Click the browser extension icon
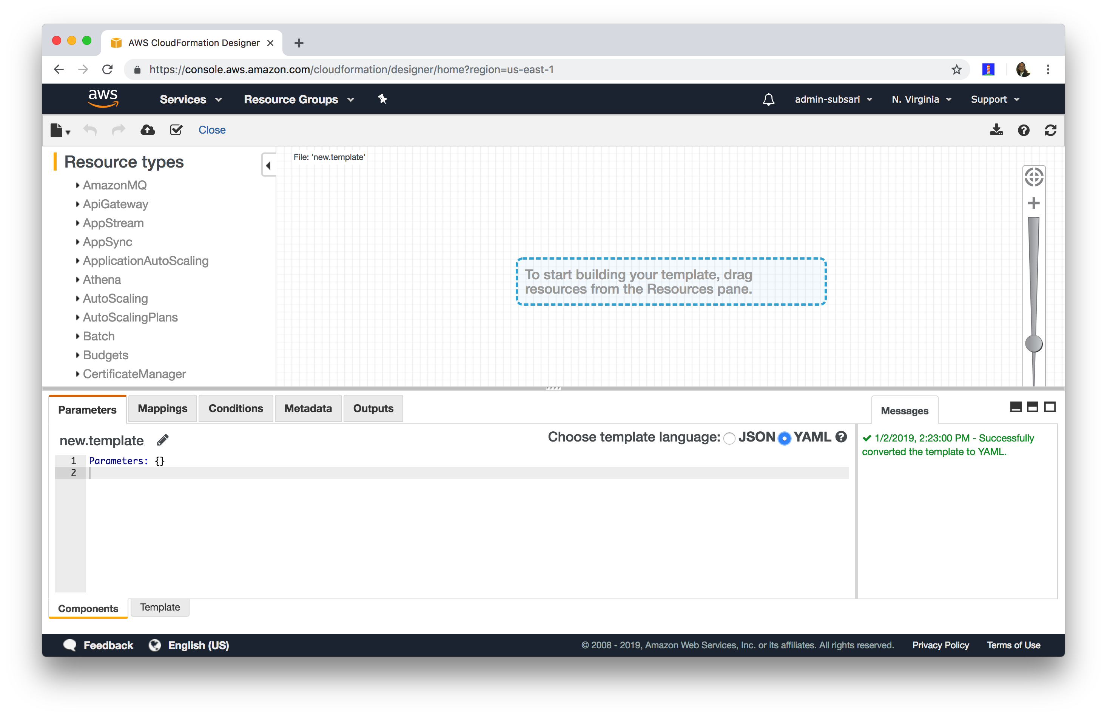 988,70
